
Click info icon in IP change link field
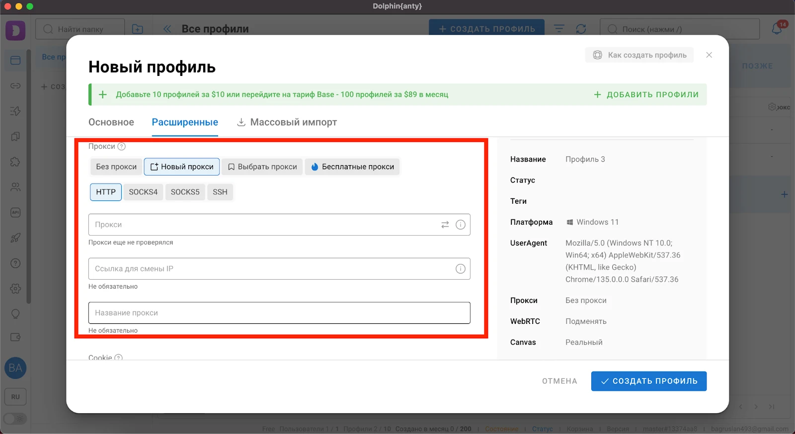[461, 269]
